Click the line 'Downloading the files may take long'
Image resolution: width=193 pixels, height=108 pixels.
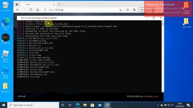(x=46, y=36)
